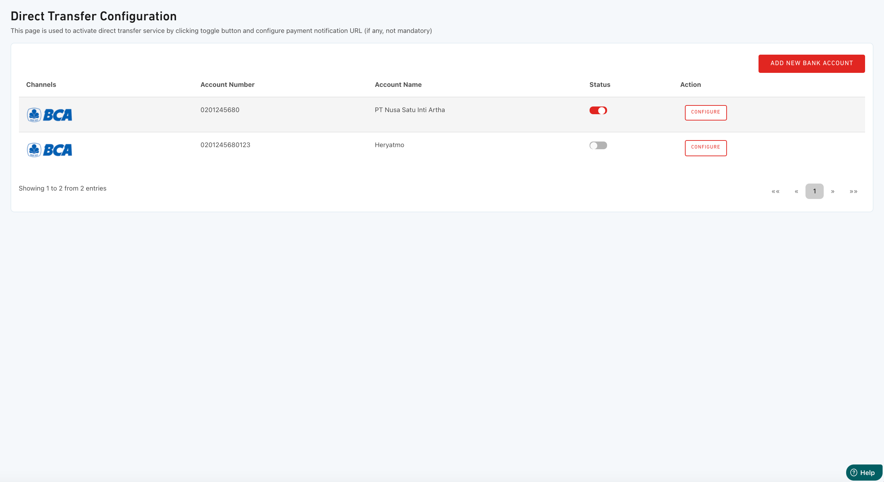Click the BCA logo for account 0201245680
Viewport: 884px width, 482px height.
click(x=49, y=115)
